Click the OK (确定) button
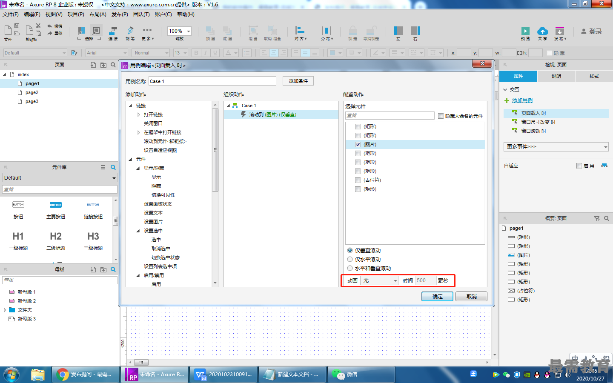Image resolution: width=613 pixels, height=383 pixels. point(437,296)
